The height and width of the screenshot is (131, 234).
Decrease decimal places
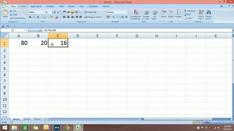click(x=126, y=17)
